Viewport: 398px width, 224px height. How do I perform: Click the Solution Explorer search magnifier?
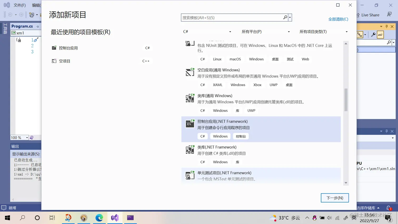coord(389,42)
